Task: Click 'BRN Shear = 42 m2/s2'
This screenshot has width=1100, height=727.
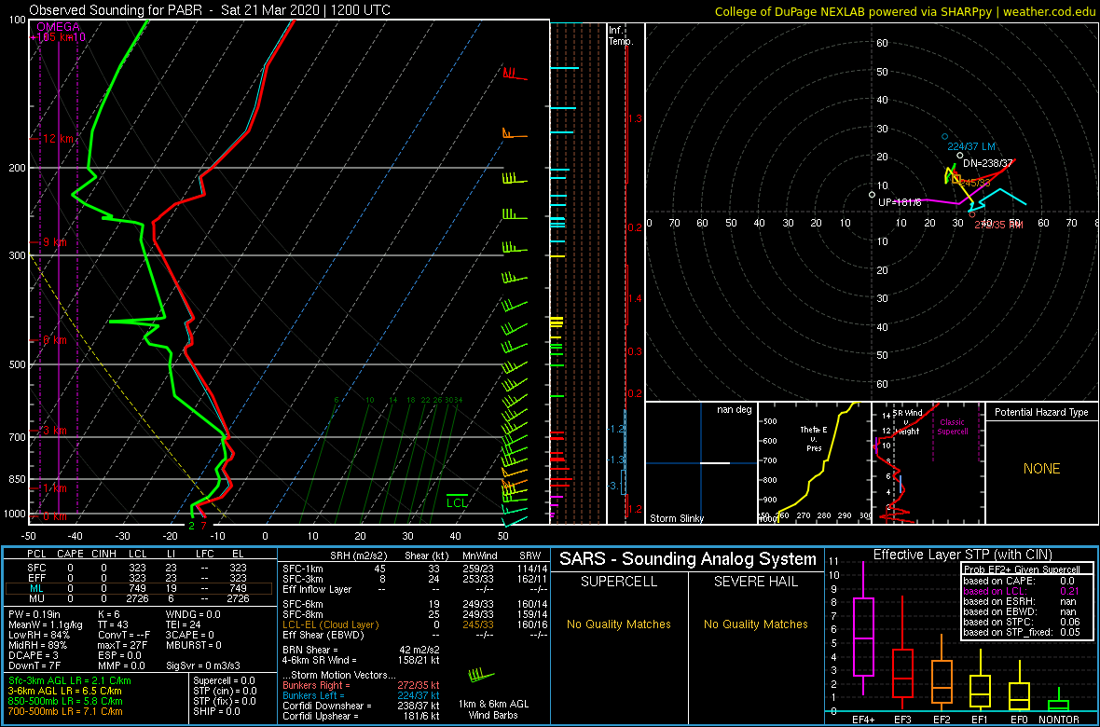Action: (362, 650)
